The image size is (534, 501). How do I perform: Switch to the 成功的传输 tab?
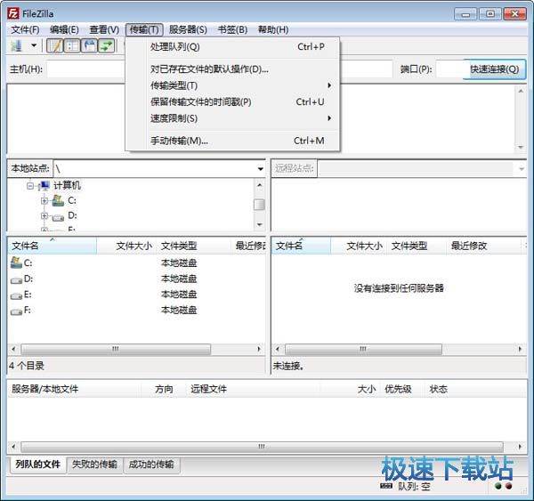(x=151, y=465)
